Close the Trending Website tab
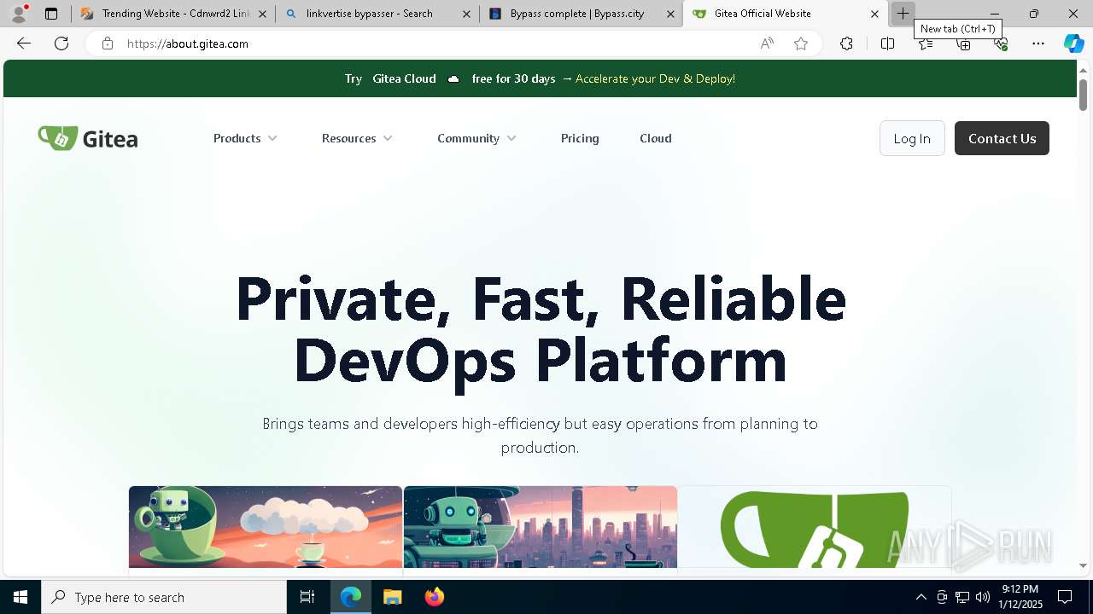This screenshot has width=1093, height=614. click(262, 14)
